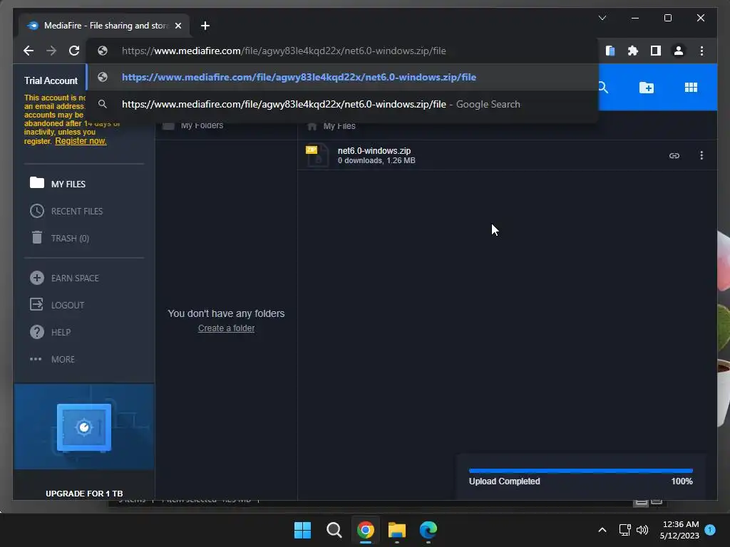
Task: Click Upgrade for 1 TB banner
Action: pyautogui.click(x=84, y=494)
